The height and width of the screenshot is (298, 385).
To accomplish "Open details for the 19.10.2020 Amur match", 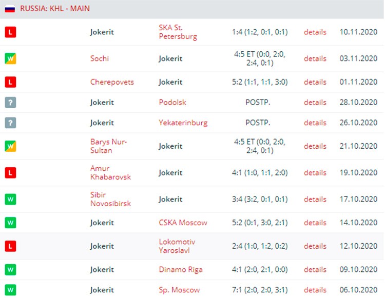I will [x=315, y=172].
